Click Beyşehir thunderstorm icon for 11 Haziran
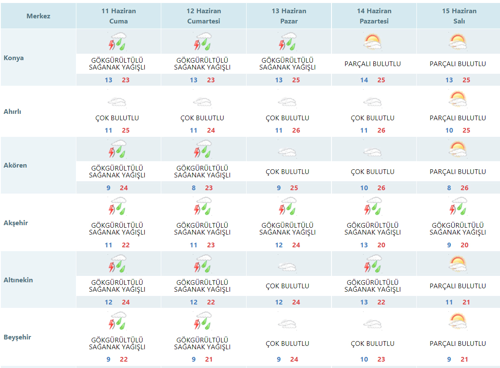The height and width of the screenshot is (368, 500). pyautogui.click(x=117, y=321)
